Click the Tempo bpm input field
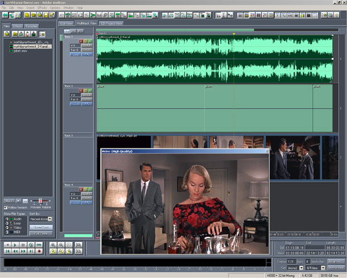 click(291, 262)
